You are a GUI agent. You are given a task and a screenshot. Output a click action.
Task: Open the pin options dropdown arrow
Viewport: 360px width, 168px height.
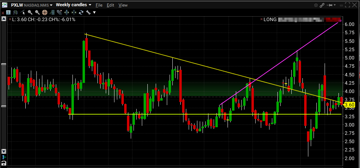(x=335, y=5)
